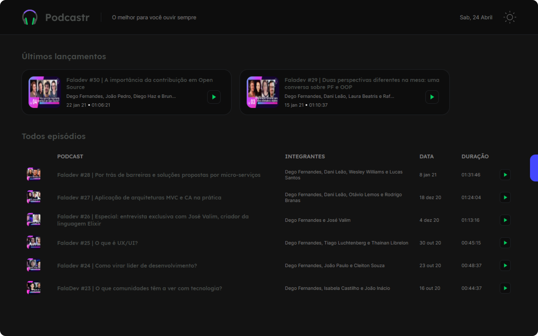This screenshot has width=538, height=336.
Task: Click the Podcastr headphone logo icon
Action: coord(30,17)
